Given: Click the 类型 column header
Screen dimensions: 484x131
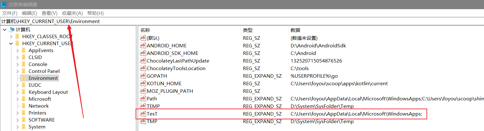Looking at the screenshot, I should coord(248,30).
